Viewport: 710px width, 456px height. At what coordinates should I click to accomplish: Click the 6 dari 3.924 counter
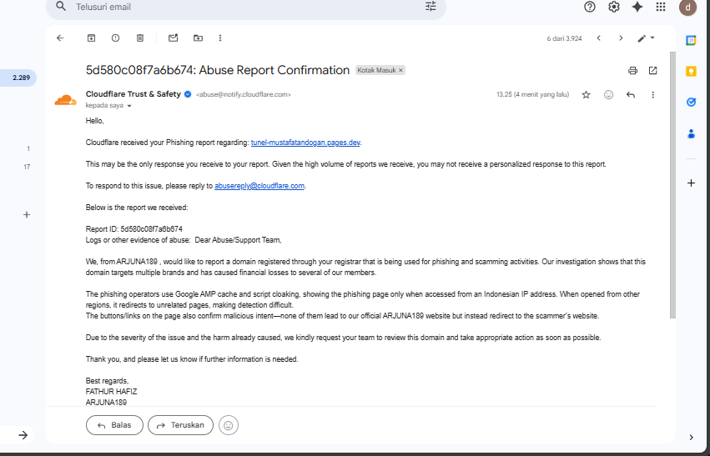click(x=564, y=38)
